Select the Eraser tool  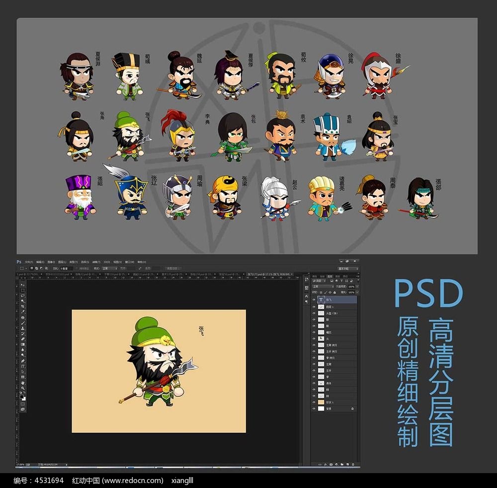pyautogui.click(x=23, y=339)
